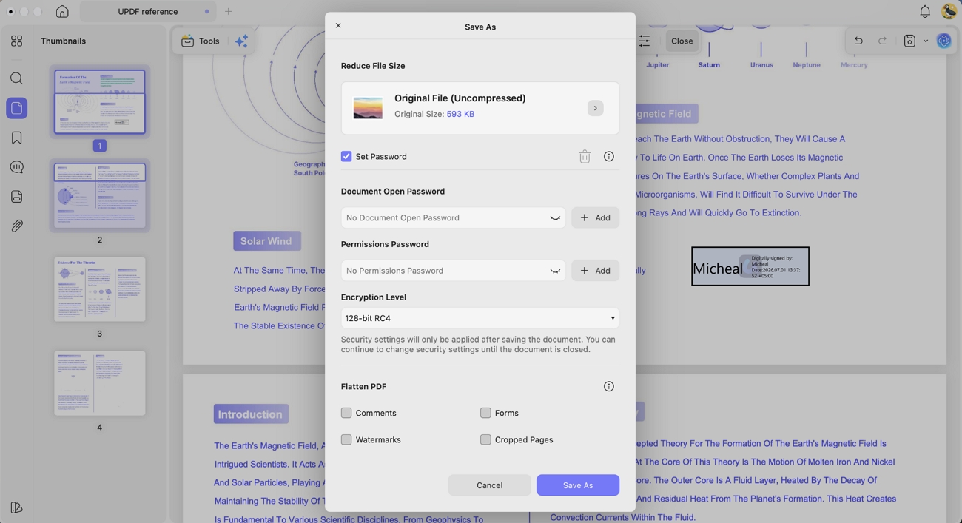The image size is (962, 523).
Task: Open the Tools menu
Action: [201, 41]
